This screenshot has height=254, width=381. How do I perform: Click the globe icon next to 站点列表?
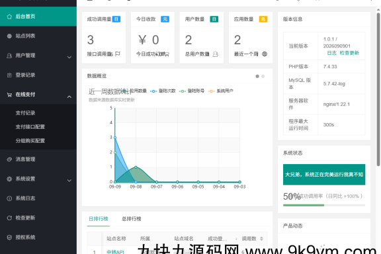9,36
